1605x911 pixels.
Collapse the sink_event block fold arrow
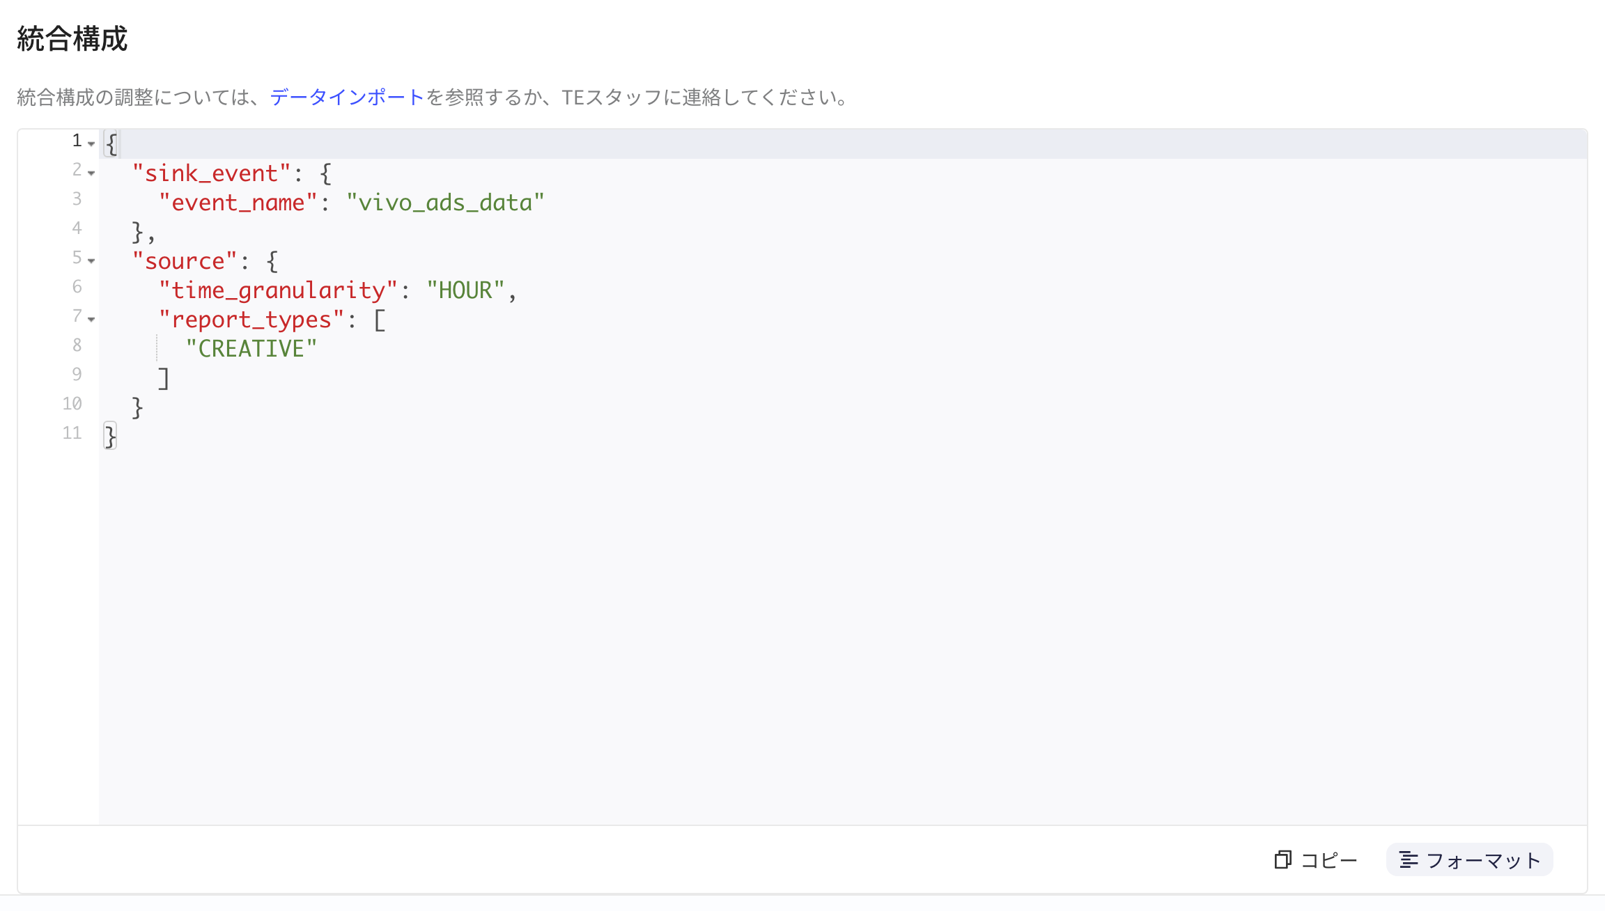click(x=91, y=173)
